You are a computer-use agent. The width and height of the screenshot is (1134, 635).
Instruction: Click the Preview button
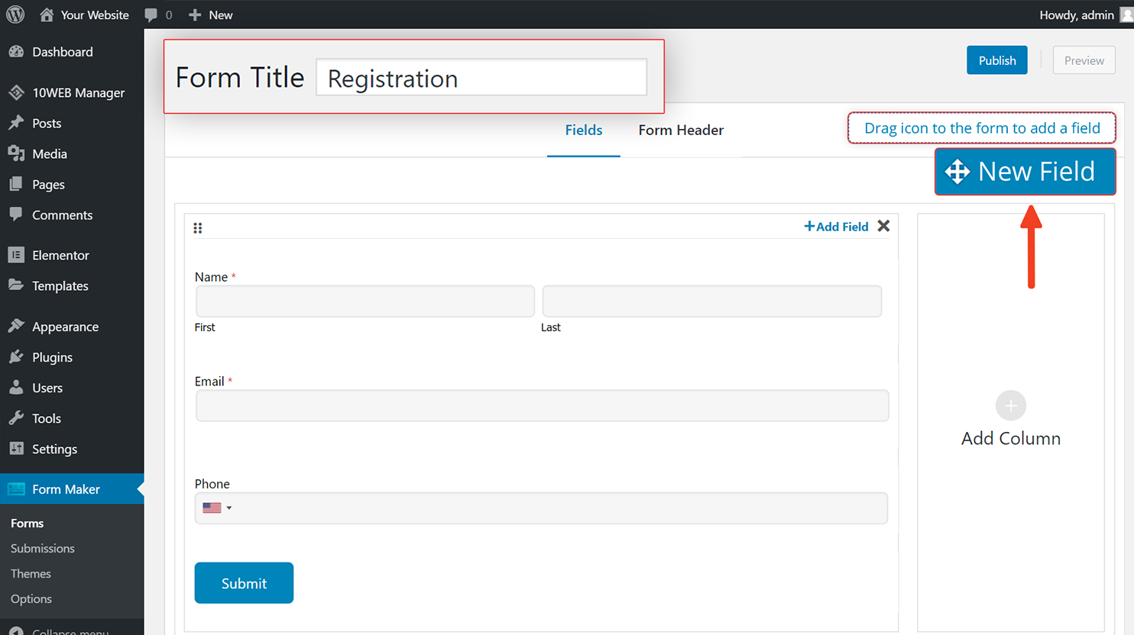click(x=1084, y=60)
